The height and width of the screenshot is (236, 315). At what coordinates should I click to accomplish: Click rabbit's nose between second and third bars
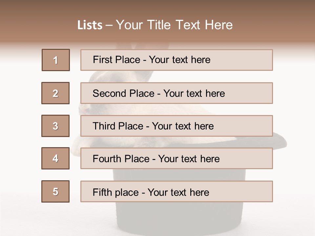tap(85, 110)
